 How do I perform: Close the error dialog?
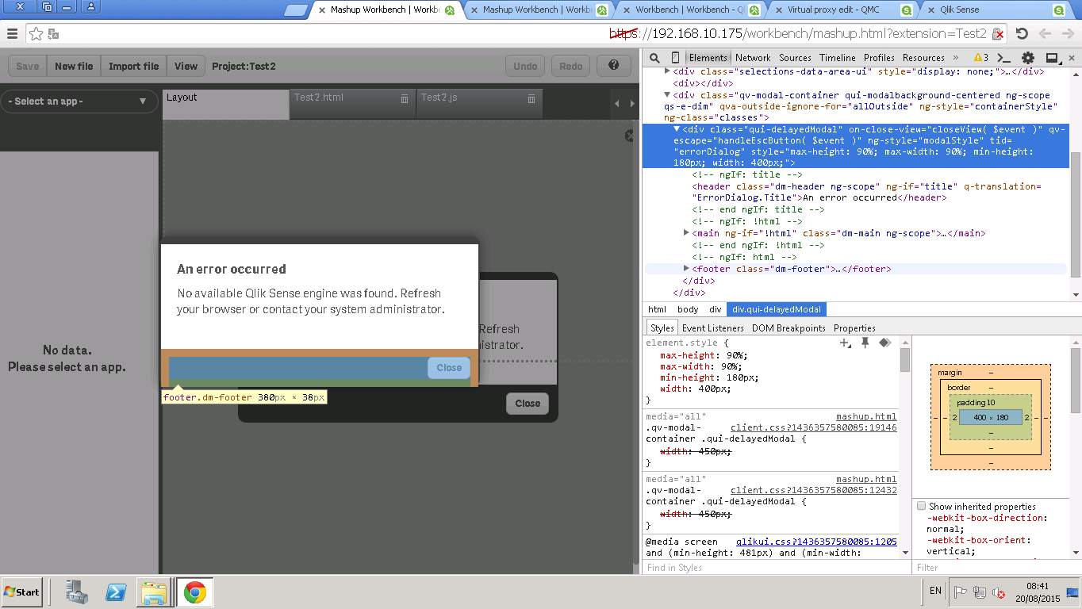pyautogui.click(x=448, y=368)
